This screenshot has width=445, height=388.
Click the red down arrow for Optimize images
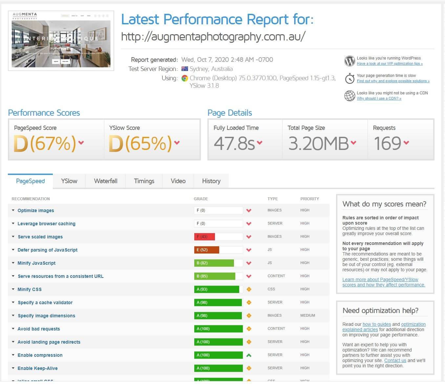click(249, 210)
